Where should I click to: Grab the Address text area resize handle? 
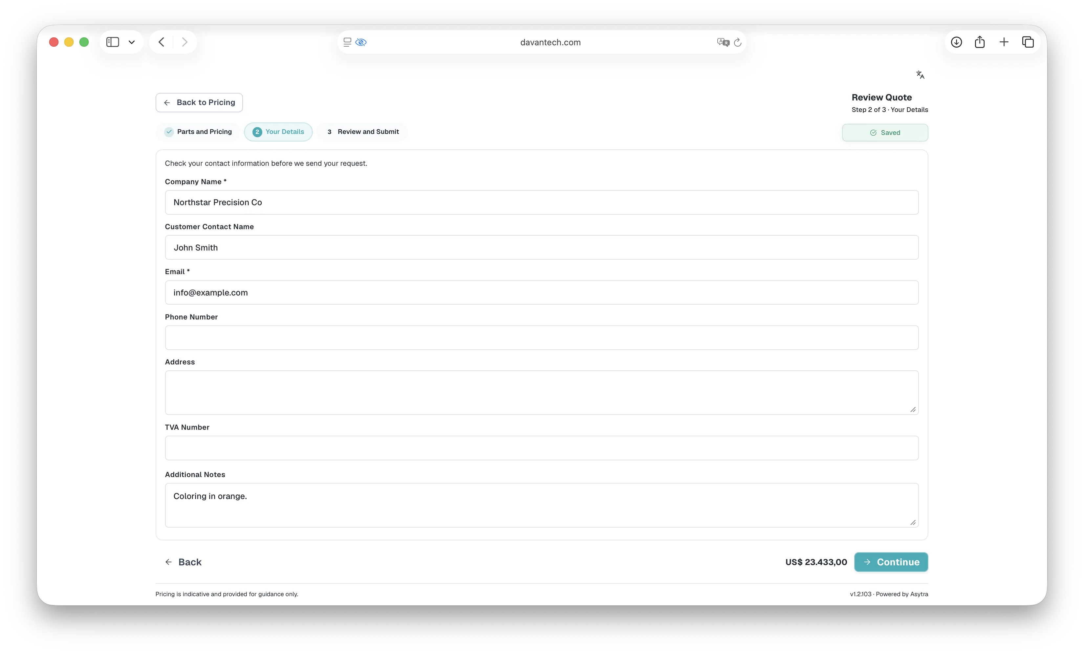tap(913, 410)
